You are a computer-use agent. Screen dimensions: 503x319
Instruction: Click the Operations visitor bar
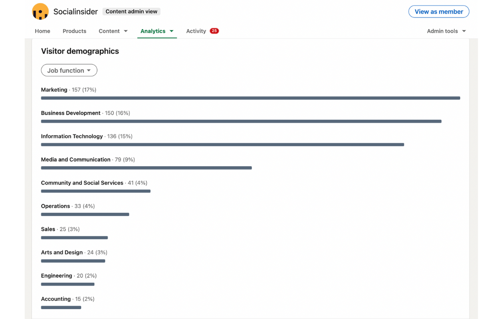coord(85,215)
